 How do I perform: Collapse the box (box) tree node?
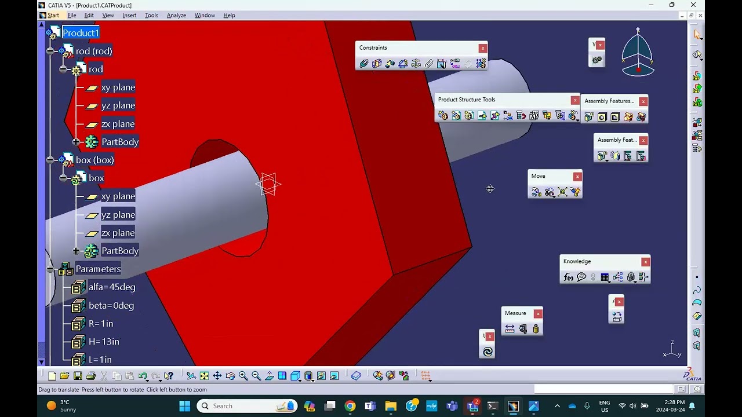point(50,160)
